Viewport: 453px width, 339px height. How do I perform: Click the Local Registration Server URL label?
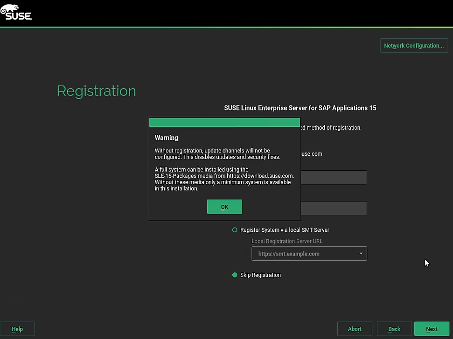[x=287, y=241]
